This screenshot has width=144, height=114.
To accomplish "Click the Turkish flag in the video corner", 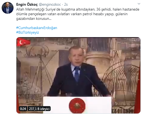I will coord(23,42).
